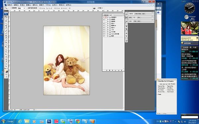This screenshot has height=124, width=199.
Task: Toggle the checkmark for the 組合 1 set
Action: 104,23
